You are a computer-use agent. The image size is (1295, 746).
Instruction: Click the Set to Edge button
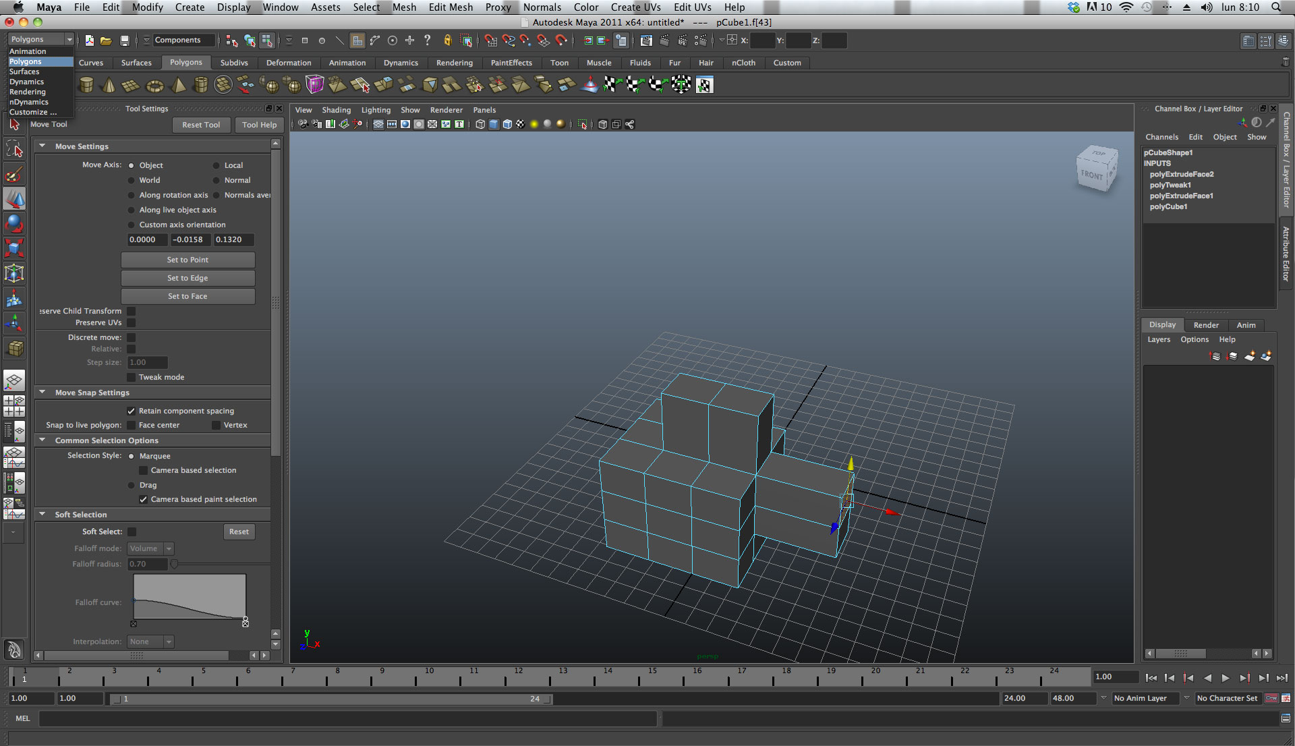[188, 278]
